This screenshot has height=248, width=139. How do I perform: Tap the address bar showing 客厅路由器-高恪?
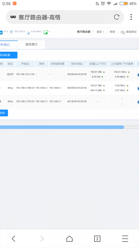tap(65, 17)
